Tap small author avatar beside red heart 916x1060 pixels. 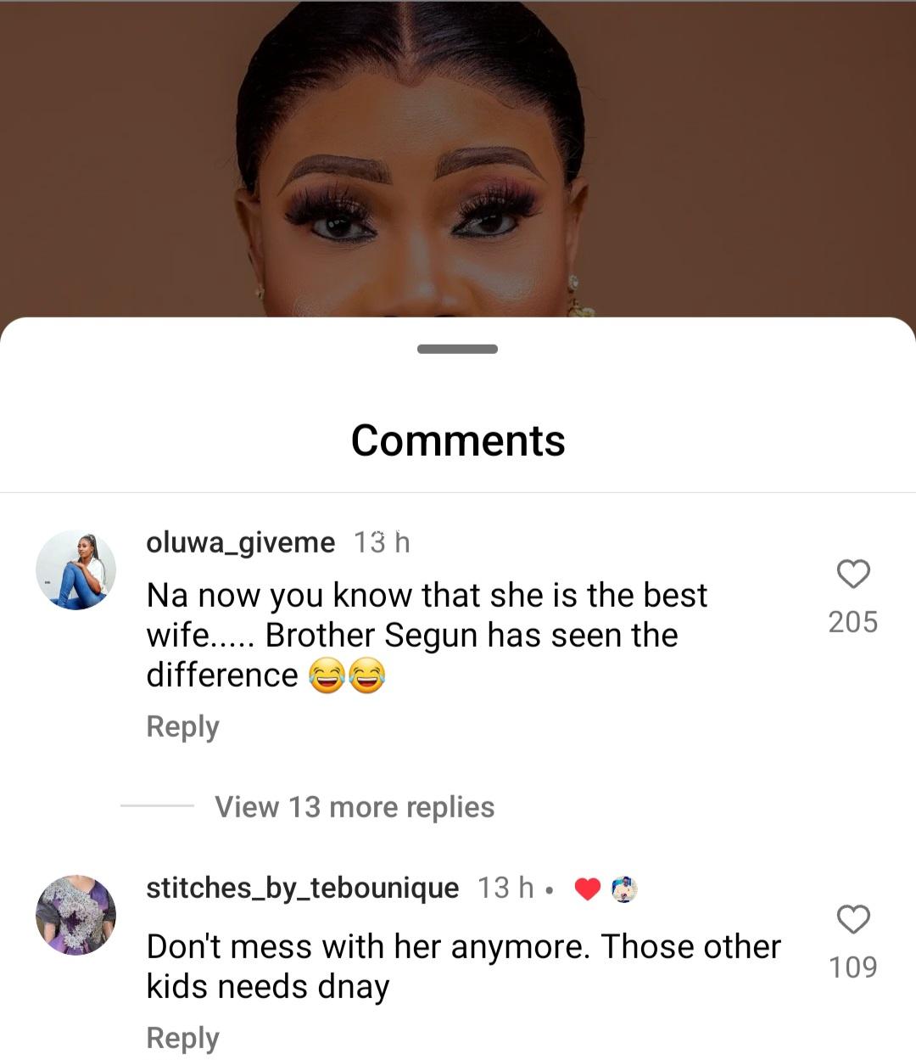tap(624, 889)
